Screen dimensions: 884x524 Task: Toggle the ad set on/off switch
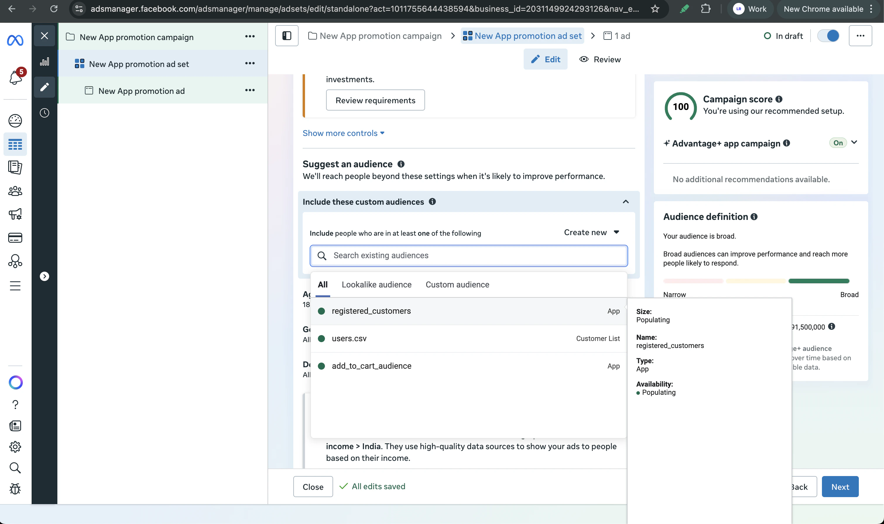click(x=828, y=36)
